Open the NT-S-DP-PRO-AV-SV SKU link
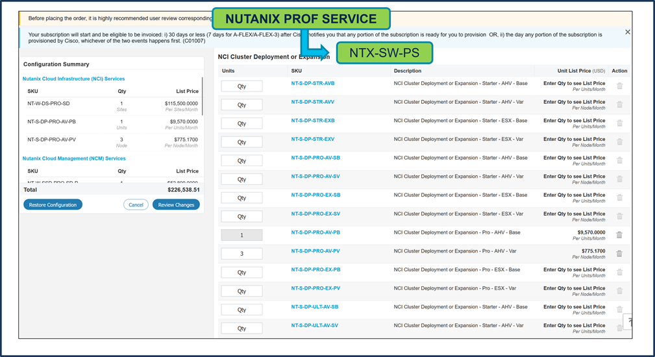This screenshot has height=357, width=655. [x=315, y=176]
